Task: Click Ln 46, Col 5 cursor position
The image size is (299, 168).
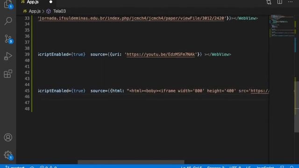Action: pyautogui.click(x=192, y=167)
